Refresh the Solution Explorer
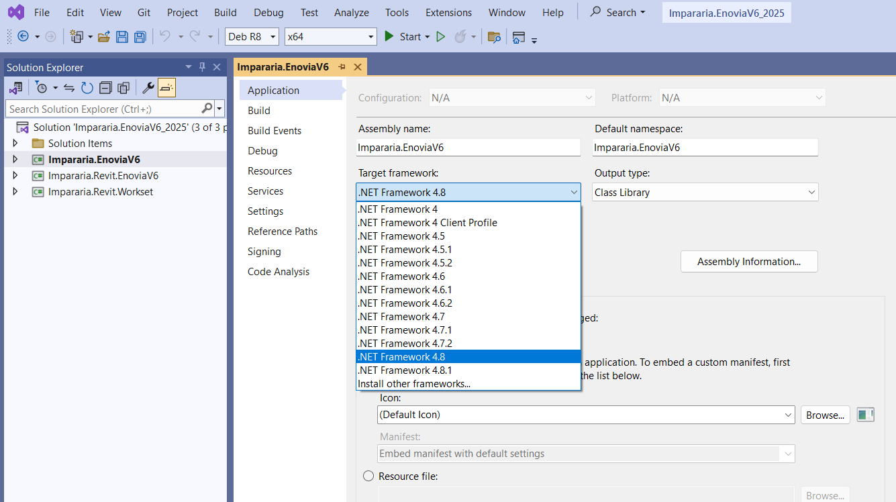This screenshot has height=502, width=896. [x=87, y=87]
